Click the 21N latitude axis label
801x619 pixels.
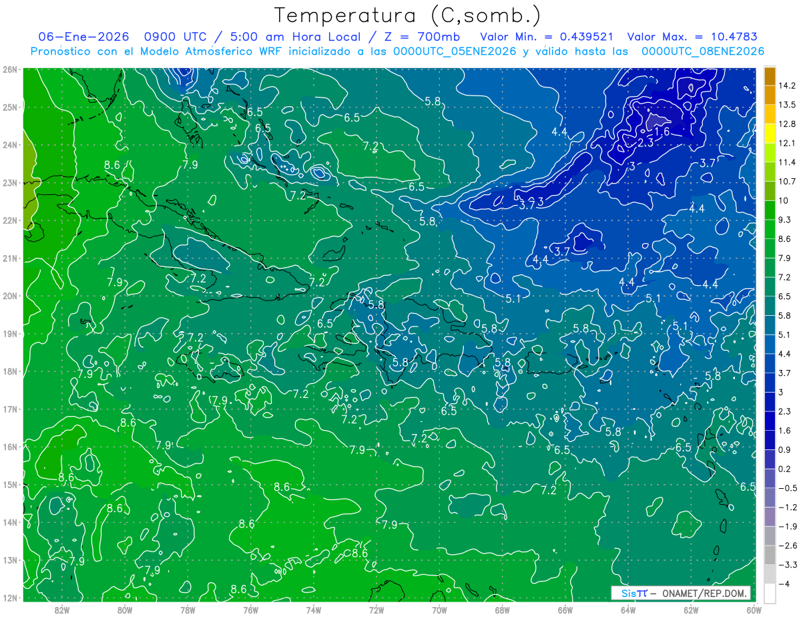click(x=9, y=258)
